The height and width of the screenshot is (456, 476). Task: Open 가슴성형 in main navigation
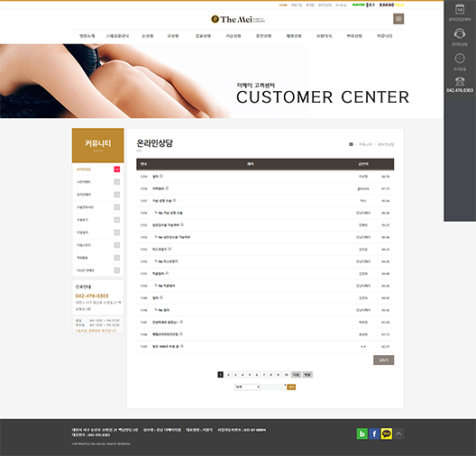pyautogui.click(x=233, y=36)
